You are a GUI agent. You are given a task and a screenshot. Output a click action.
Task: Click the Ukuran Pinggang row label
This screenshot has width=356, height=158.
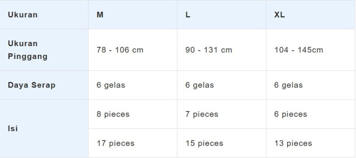tap(28, 50)
